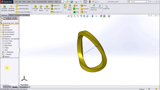Select the Linear Pattern tool
Image resolution: width=160 pixels, height=90 pixels.
(70, 7)
